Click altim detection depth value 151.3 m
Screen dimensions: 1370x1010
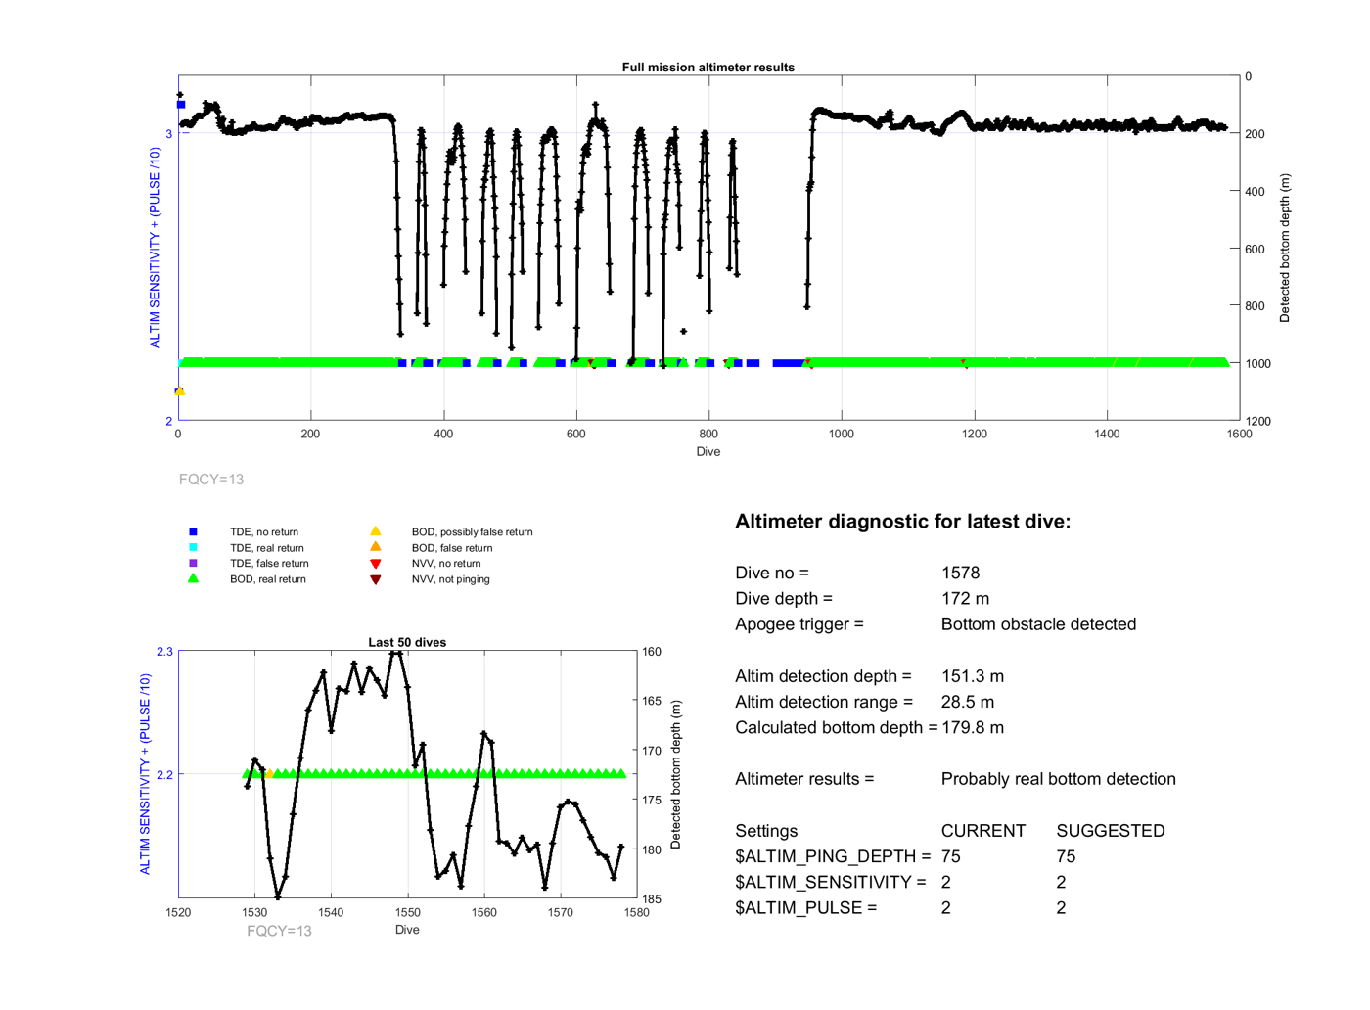pyautogui.click(x=973, y=676)
